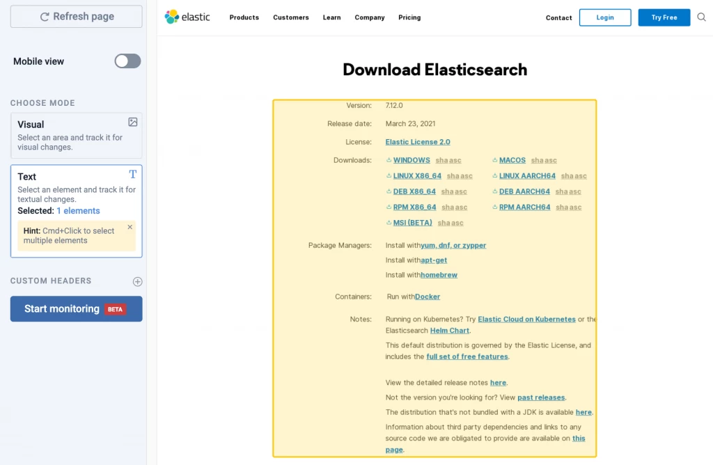Screen dimensions: 713x465
Task: Click the download icon beside MSI (BETA)
Action: pyautogui.click(x=389, y=223)
